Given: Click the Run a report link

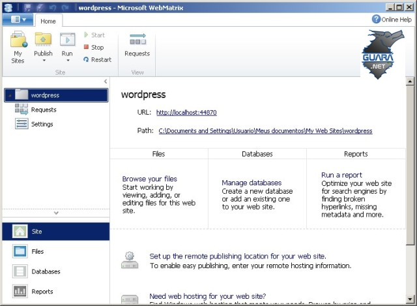Looking at the screenshot, I should tap(341, 175).
